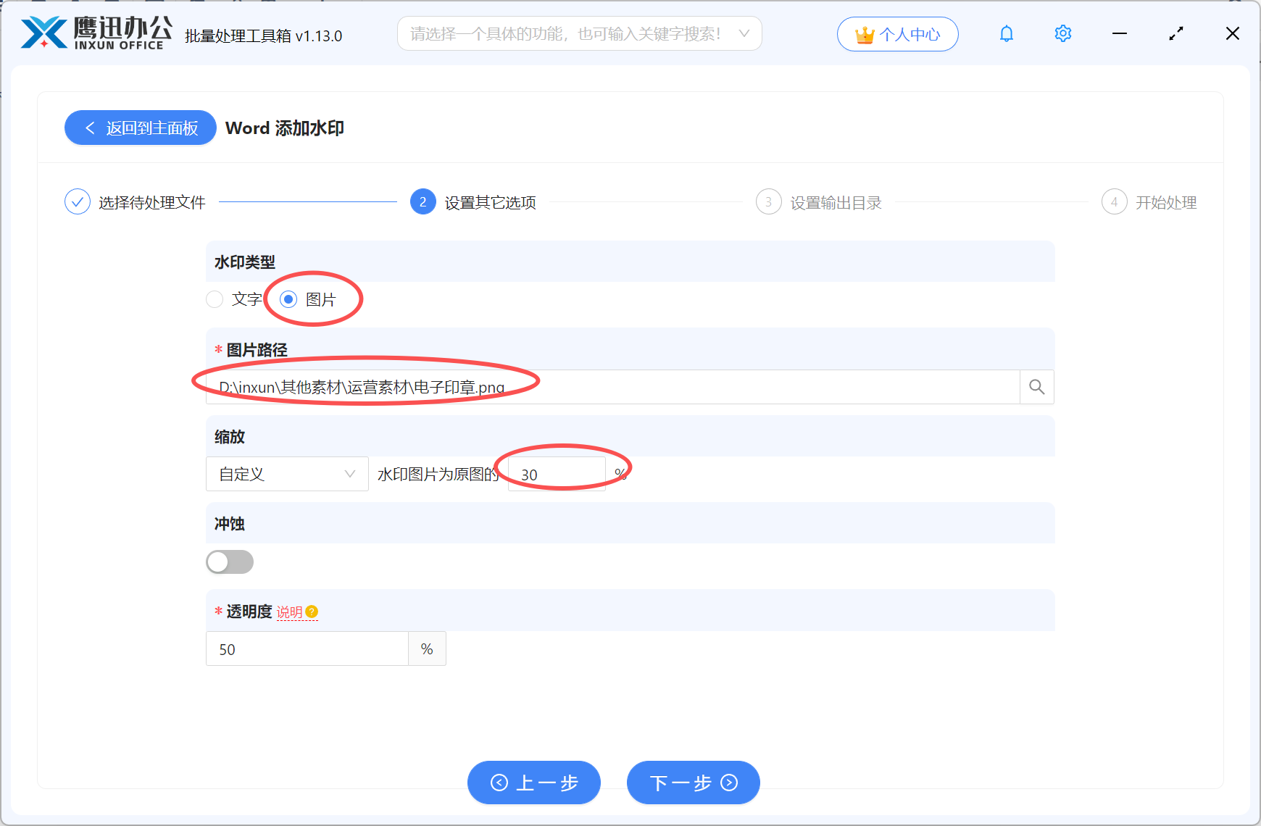Select the 文字 watermark type
This screenshot has height=826, width=1261.
215,299
